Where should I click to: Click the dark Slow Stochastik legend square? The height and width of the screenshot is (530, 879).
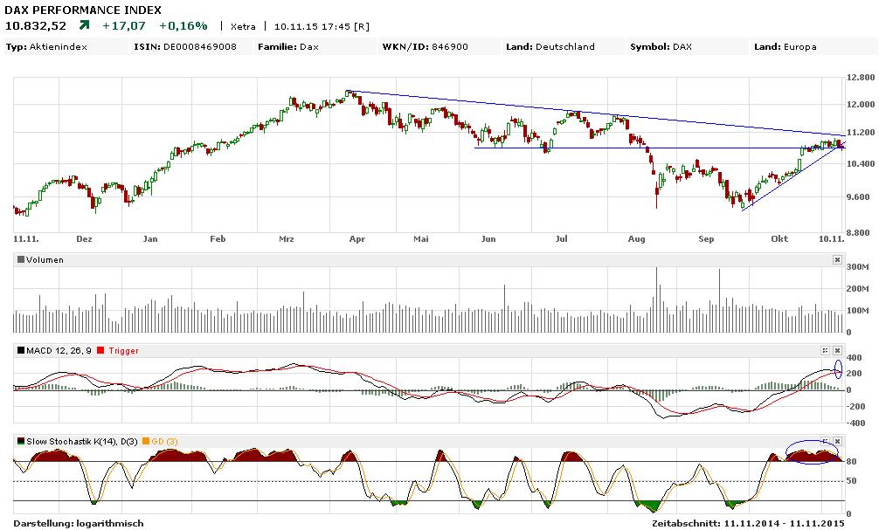click(x=21, y=441)
